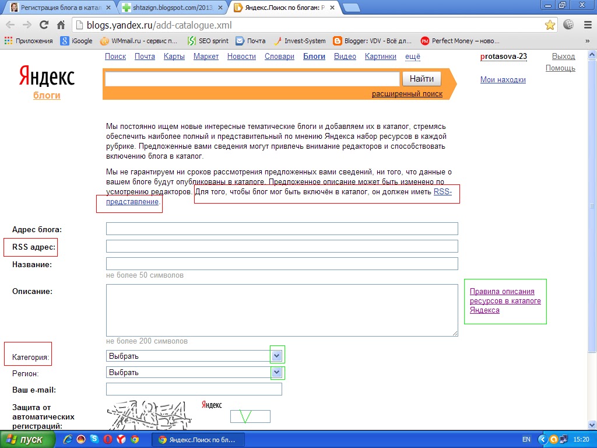
Task: Show more bookmarks with the double chevron
Action: [x=588, y=41]
